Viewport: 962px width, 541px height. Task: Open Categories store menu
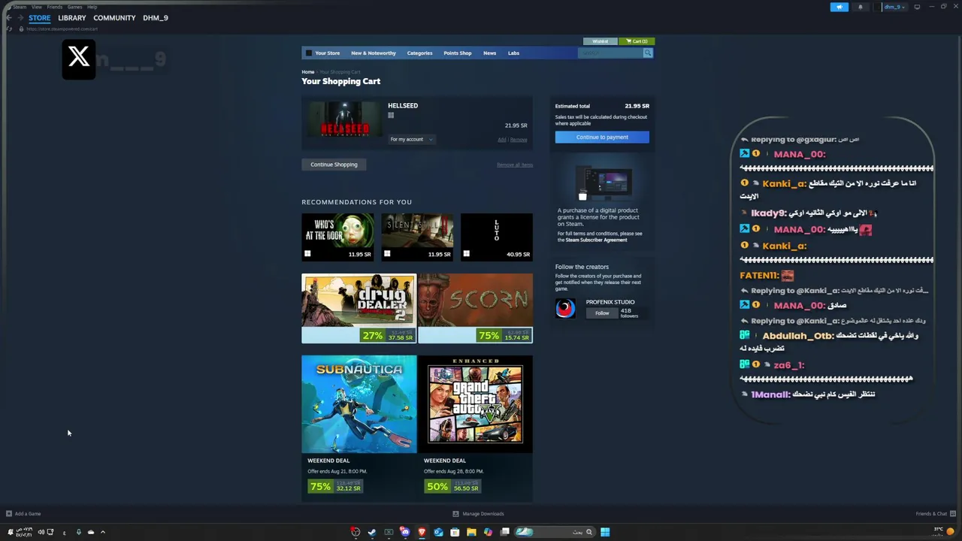[419, 53]
